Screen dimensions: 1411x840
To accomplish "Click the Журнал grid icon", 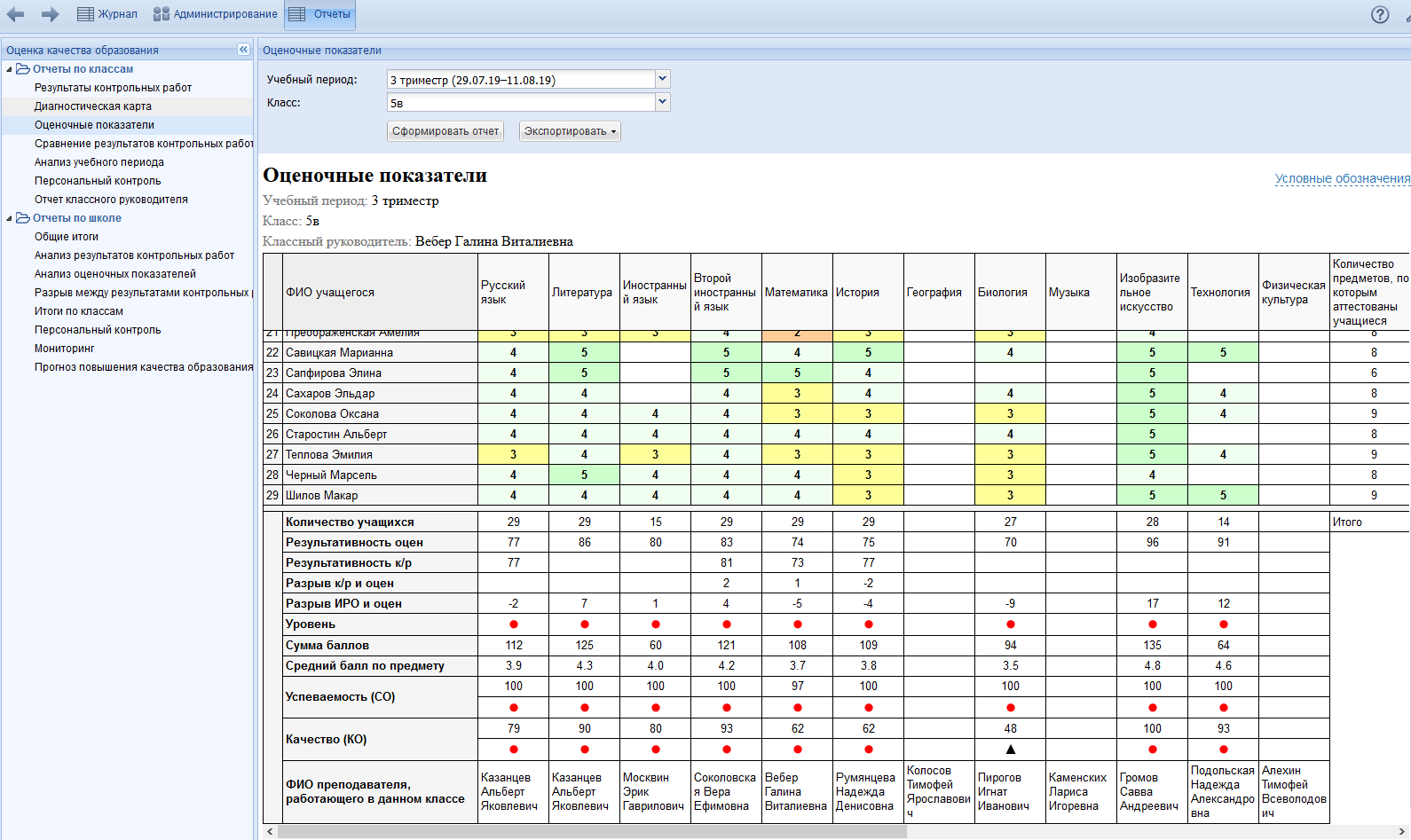I will click(85, 14).
